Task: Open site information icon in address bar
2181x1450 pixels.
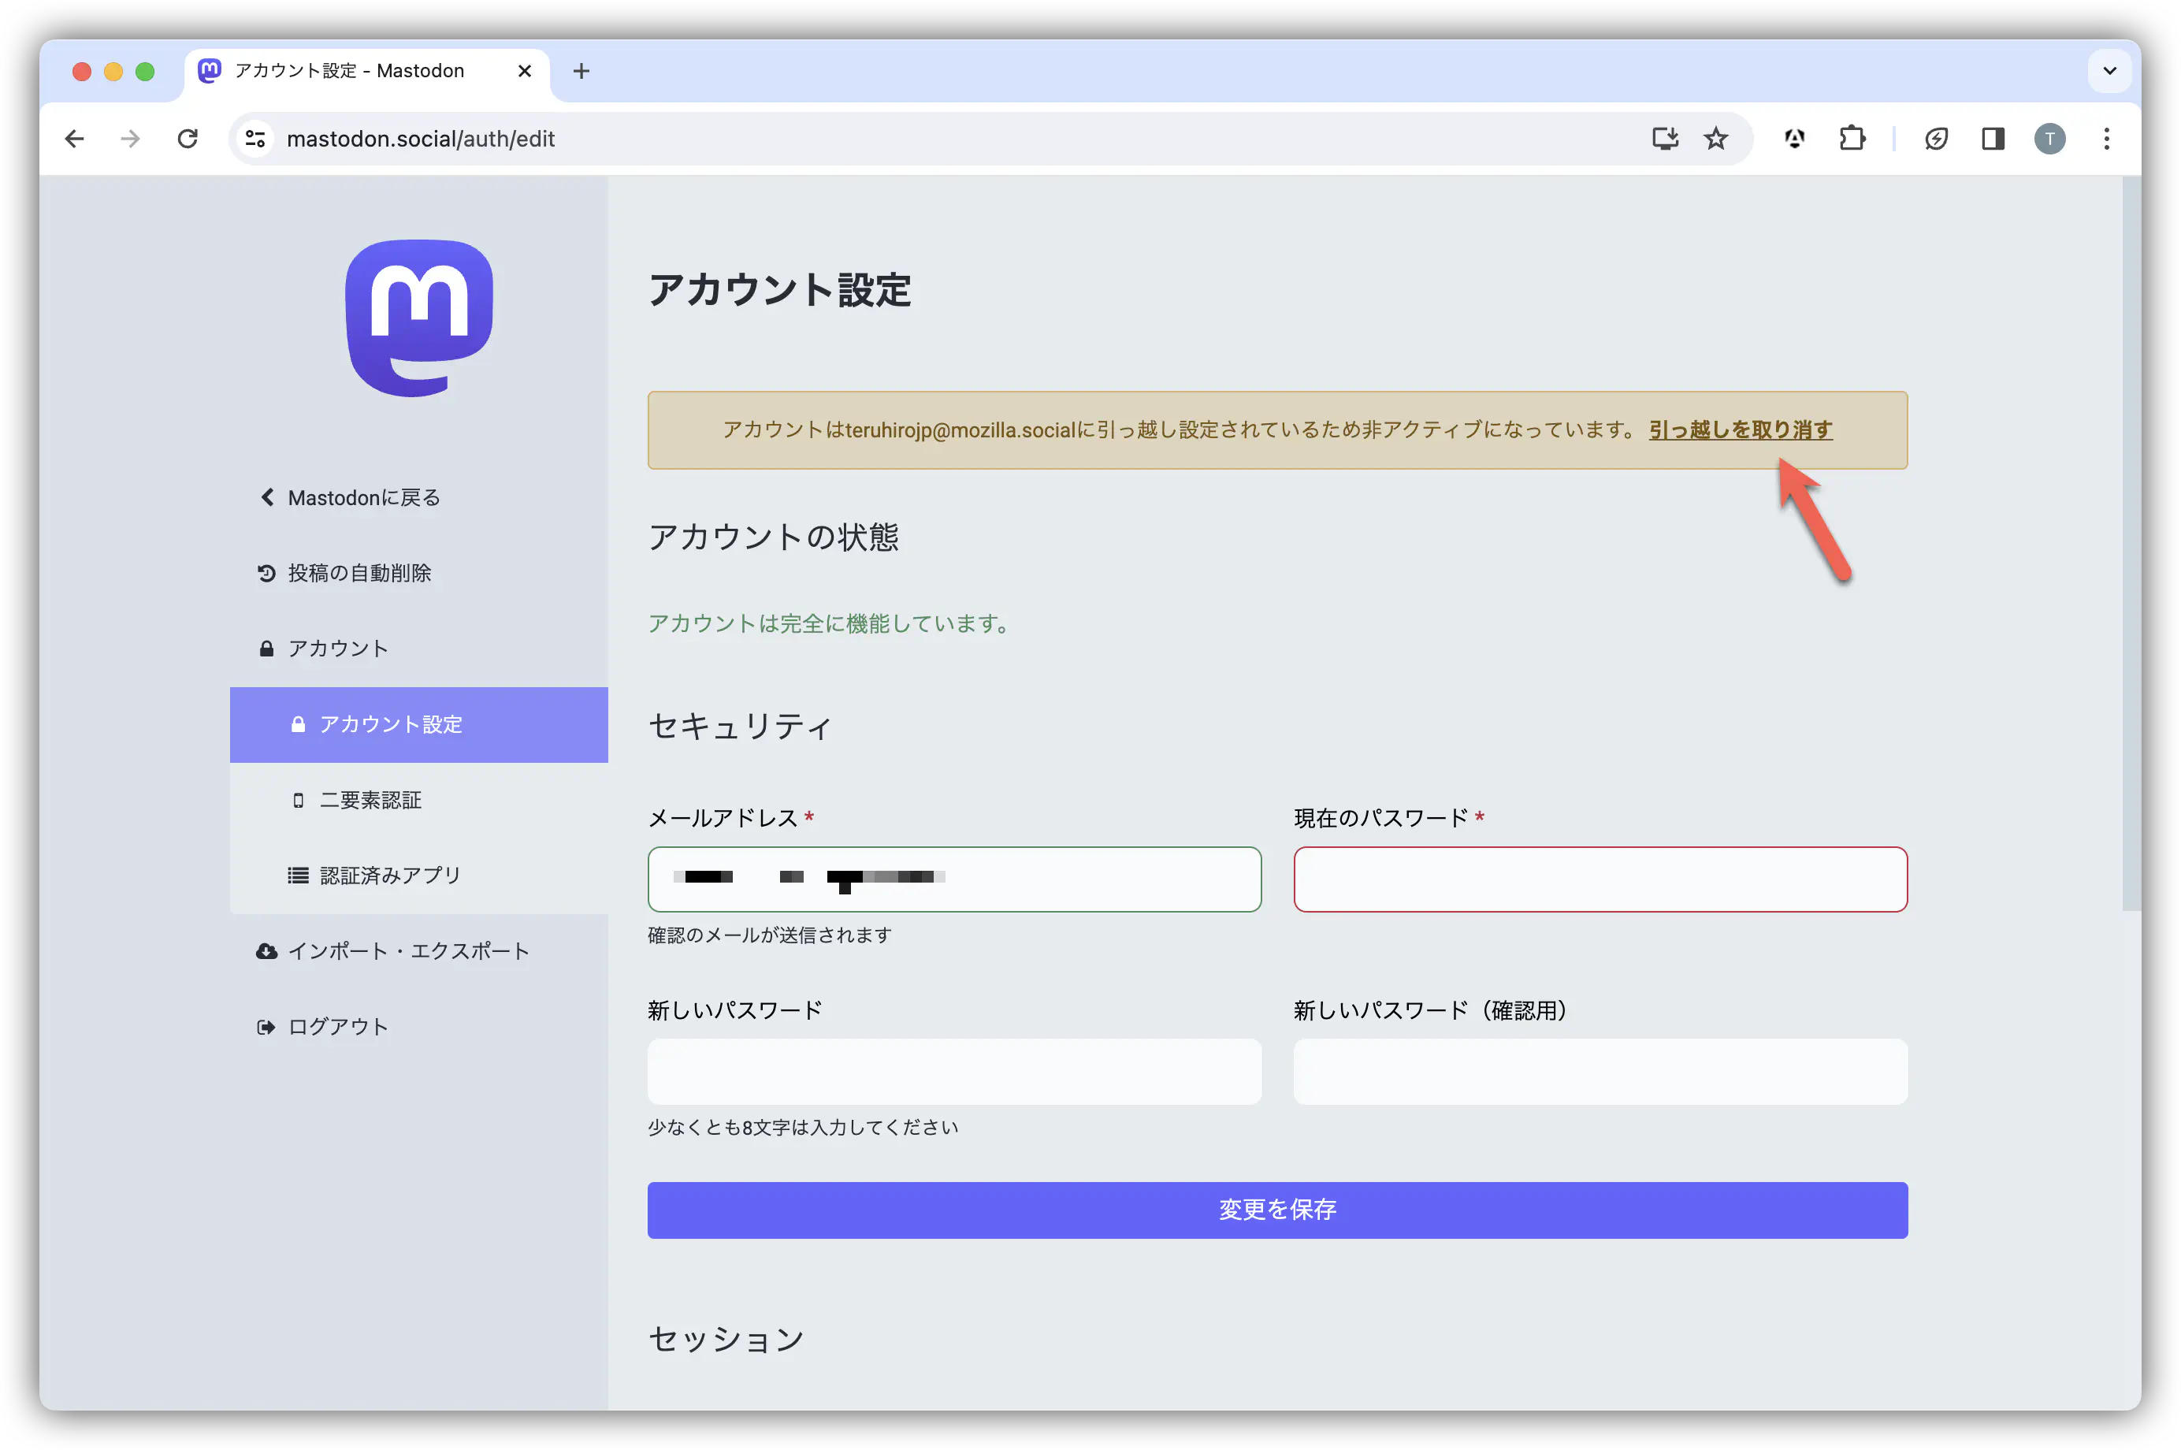Action: (255, 139)
